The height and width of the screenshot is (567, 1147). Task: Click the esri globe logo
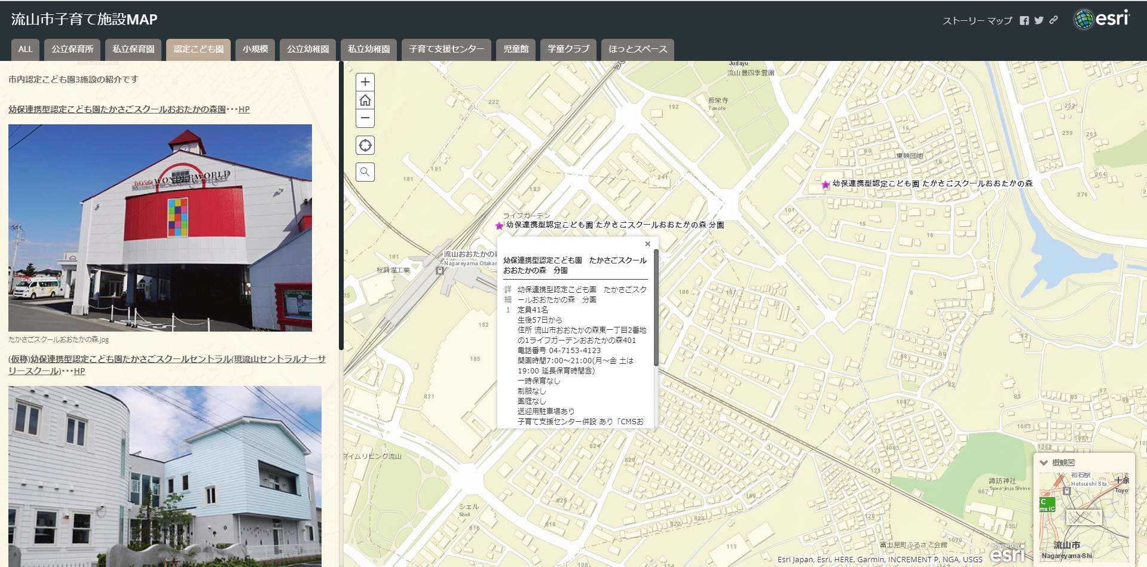[x=1083, y=18]
